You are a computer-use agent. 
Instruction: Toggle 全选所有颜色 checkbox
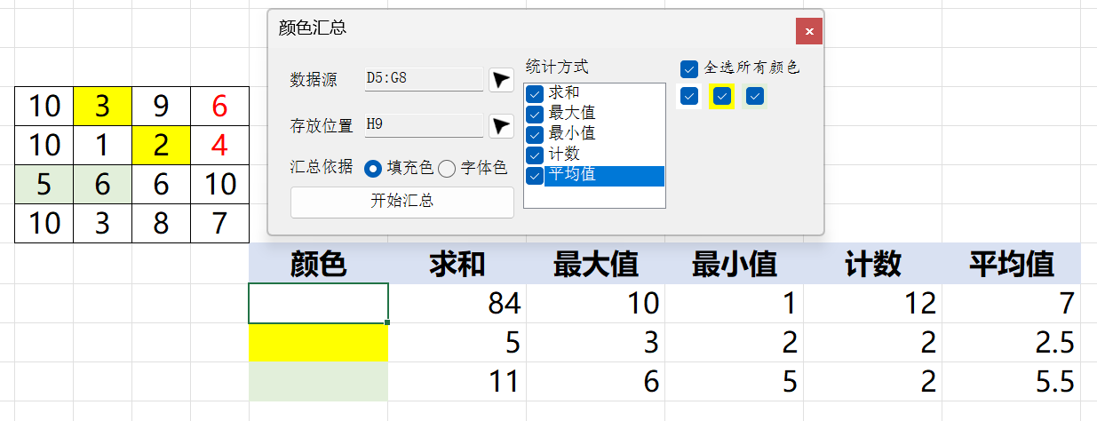(x=689, y=68)
